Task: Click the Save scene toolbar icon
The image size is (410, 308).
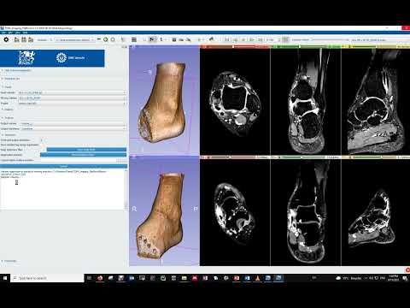Action: (x=31, y=39)
